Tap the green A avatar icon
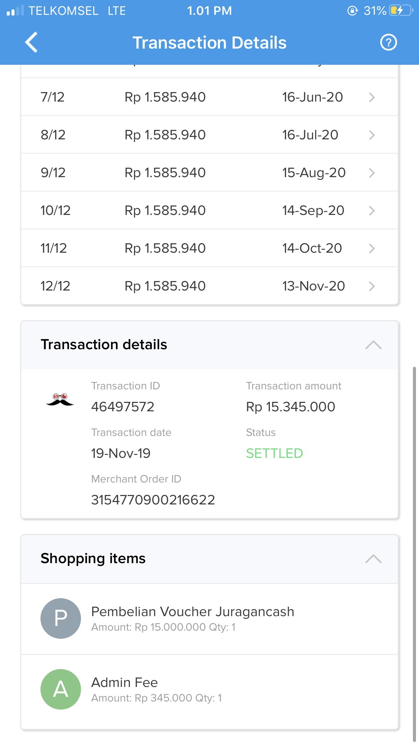Viewport: 419px width, 745px height. [61, 689]
